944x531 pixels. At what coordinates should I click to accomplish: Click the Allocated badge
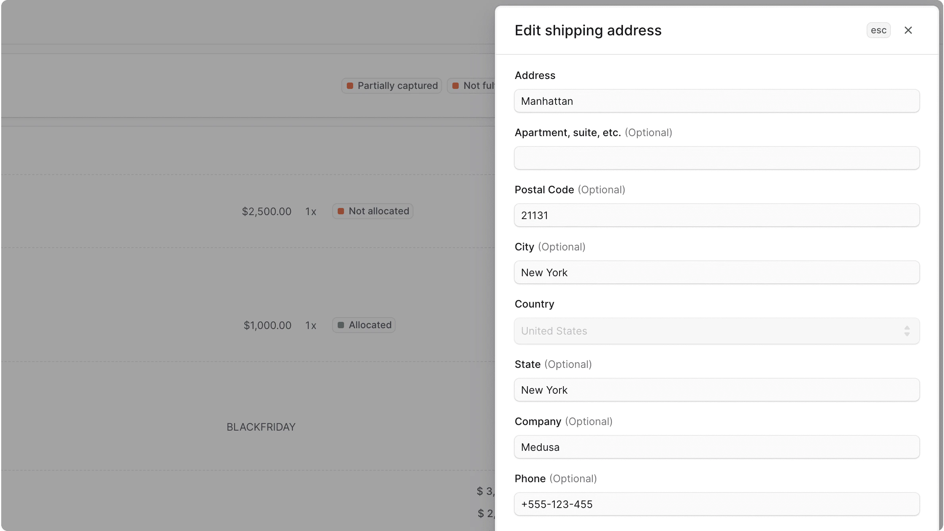[363, 325]
